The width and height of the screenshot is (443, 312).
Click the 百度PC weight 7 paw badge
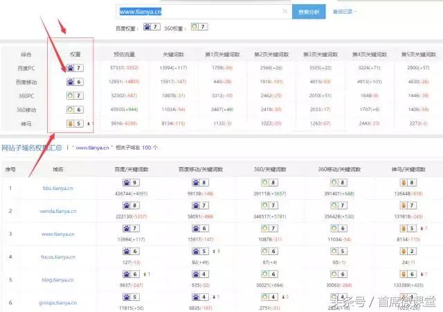[x=75, y=68]
